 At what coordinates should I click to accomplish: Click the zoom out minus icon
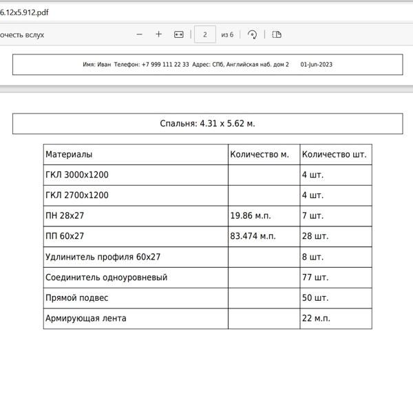139,34
